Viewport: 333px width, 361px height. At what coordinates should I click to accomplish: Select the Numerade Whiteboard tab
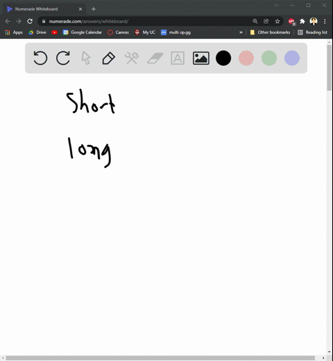[x=44, y=9]
